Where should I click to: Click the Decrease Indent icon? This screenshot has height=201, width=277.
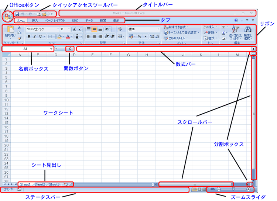(107, 37)
